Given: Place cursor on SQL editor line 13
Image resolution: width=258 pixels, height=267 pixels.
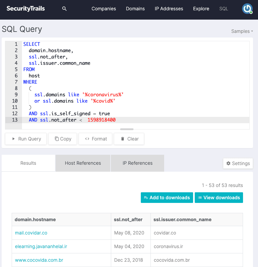Looking at the screenshot, I should point(136,120).
